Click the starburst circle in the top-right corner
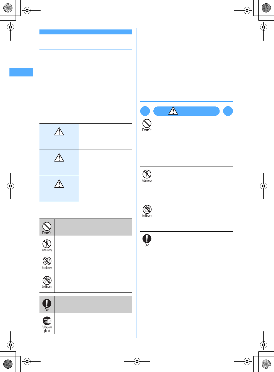This screenshot has height=372, width=274. (x=266, y=8)
